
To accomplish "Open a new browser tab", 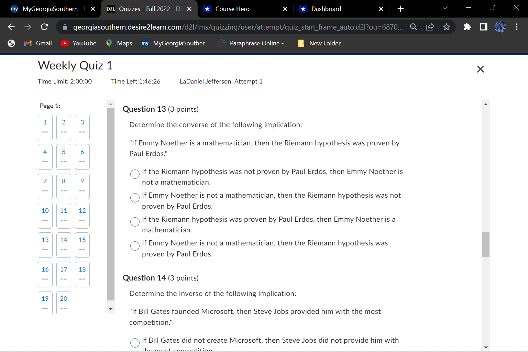I will coord(400,9).
